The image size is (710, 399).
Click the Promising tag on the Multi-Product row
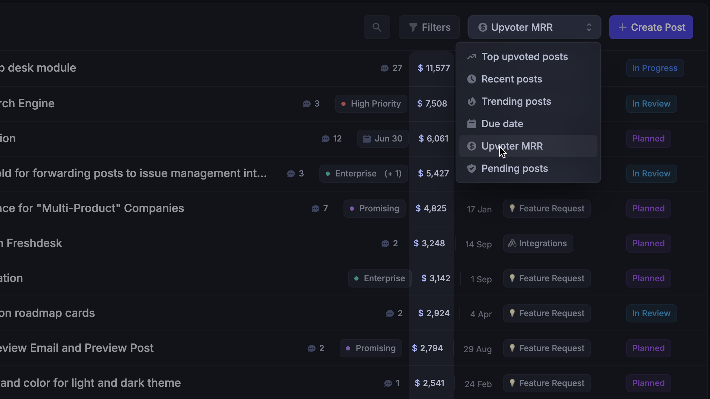click(x=374, y=208)
